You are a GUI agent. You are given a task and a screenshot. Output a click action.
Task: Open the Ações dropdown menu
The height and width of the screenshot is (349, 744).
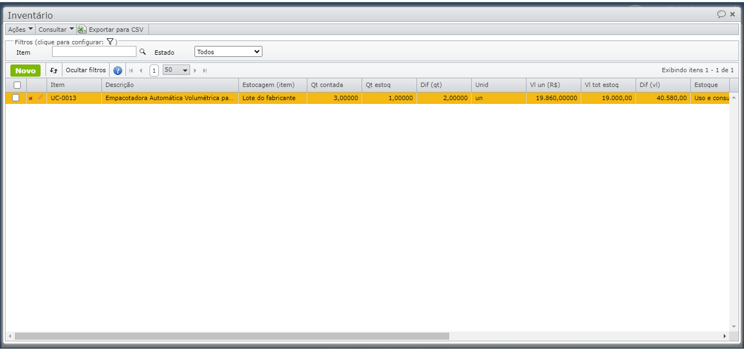[21, 30]
